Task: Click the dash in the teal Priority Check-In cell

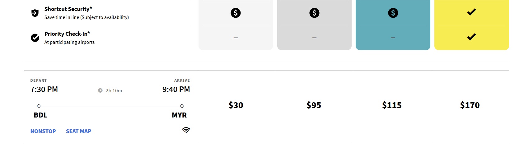Action: click(x=393, y=38)
